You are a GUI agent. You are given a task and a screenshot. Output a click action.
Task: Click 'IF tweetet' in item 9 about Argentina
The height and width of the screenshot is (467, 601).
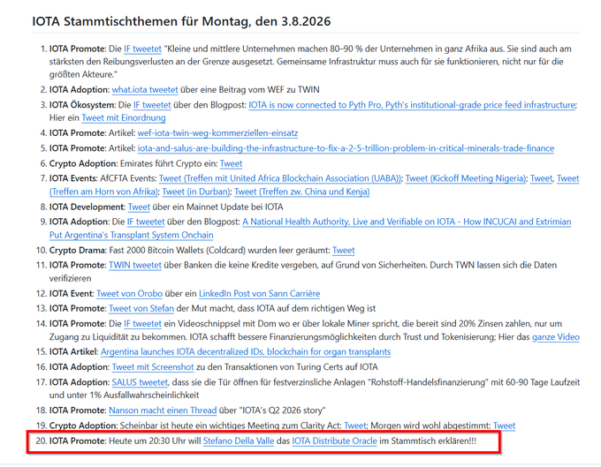point(146,222)
